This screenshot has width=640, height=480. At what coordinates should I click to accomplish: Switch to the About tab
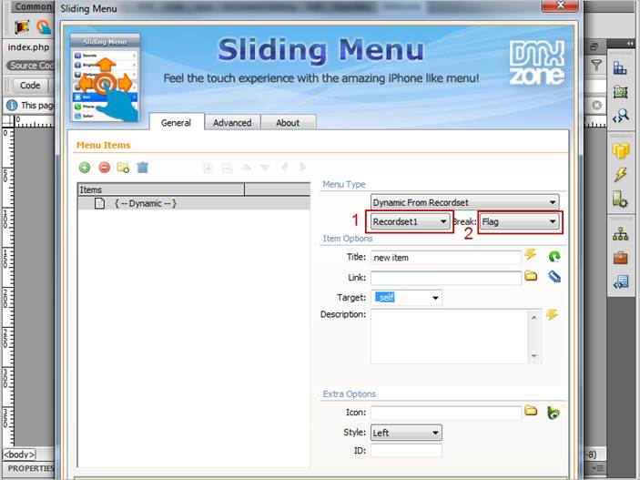[x=288, y=123]
